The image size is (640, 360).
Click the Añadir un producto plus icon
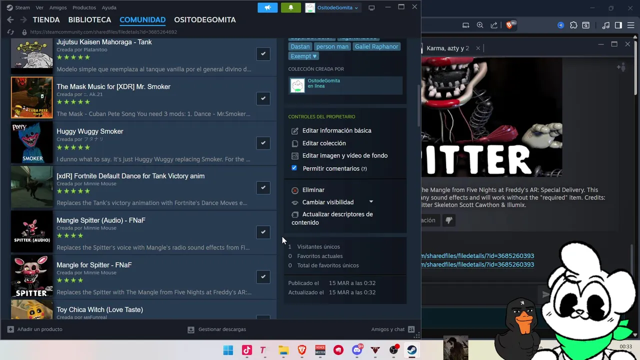[x=10, y=329]
